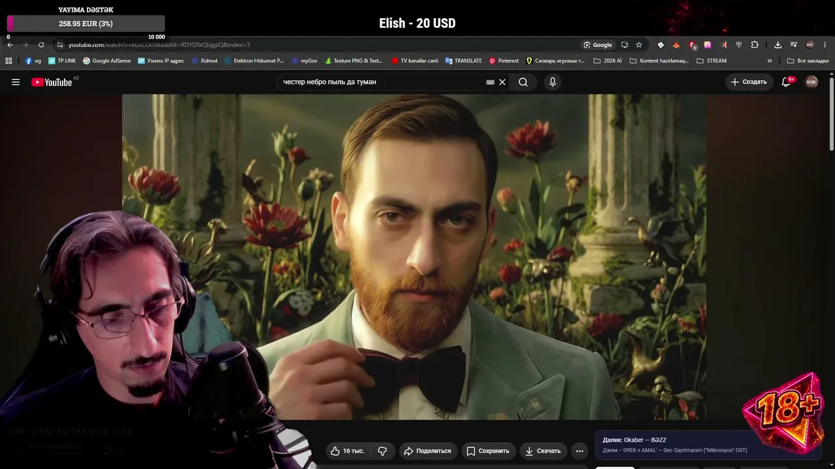835x469 pixels.
Task: Go back in browser history
Action: (x=10, y=45)
